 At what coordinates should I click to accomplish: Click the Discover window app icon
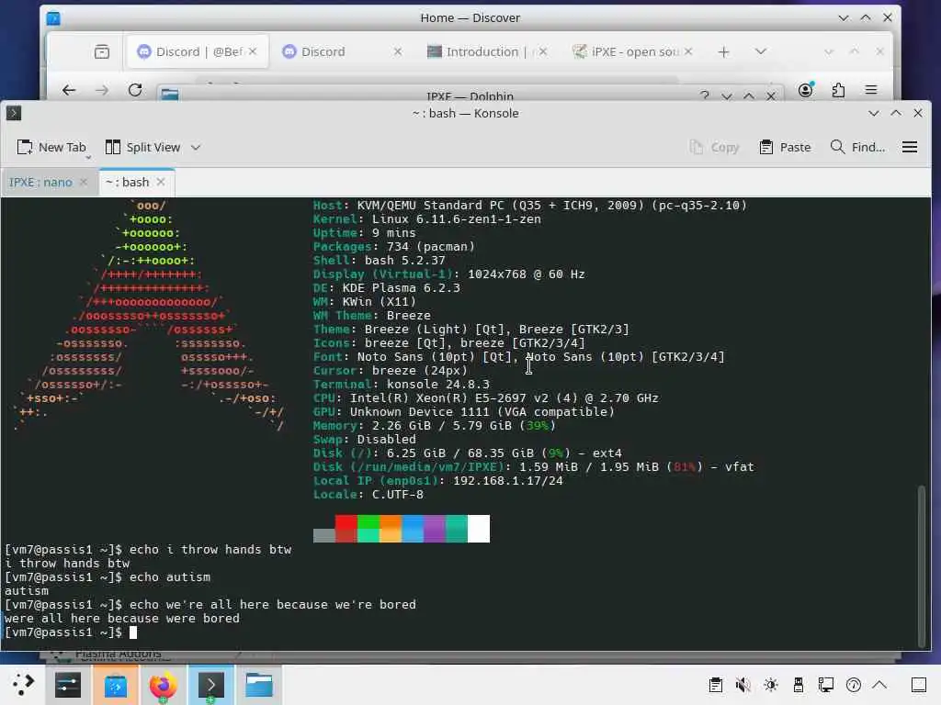coord(53,18)
